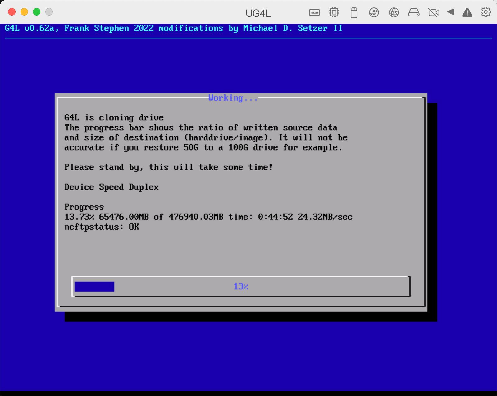Click the '476940.03MB' total size value
This screenshot has width=497, height=396.
(196, 217)
